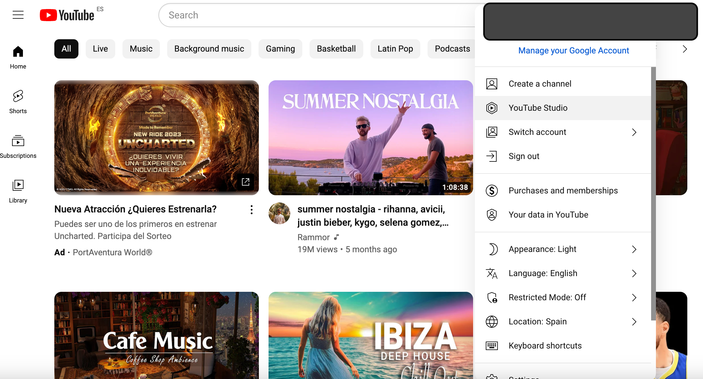Open Keyboard shortcuts menu entry
703x379 pixels.
[x=563, y=346]
